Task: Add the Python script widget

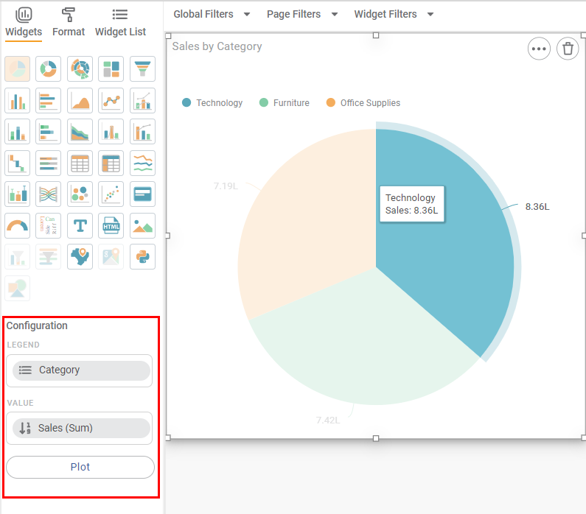Action: click(x=142, y=257)
